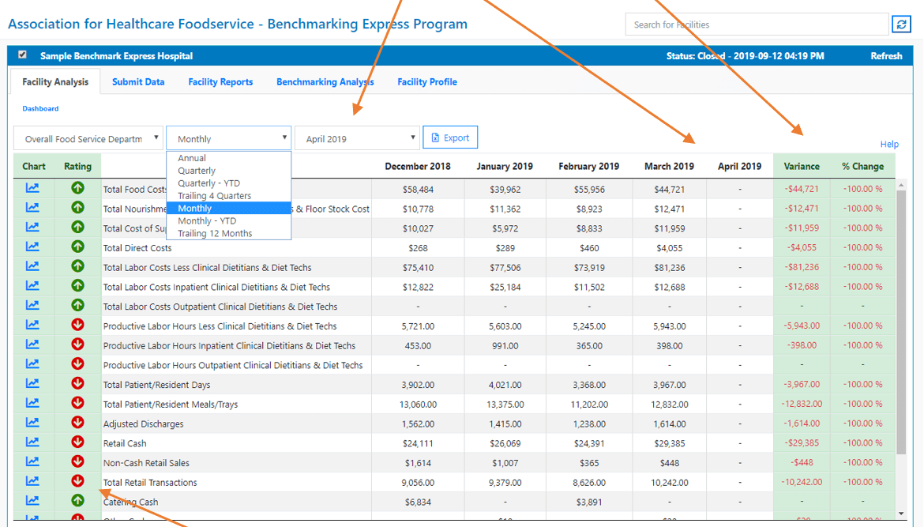This screenshot has height=527, width=924.
Task: Open the Help link
Action: tap(889, 144)
